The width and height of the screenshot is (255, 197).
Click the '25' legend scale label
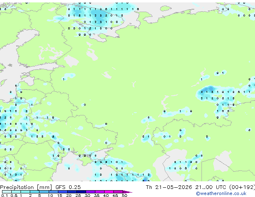pos(78,195)
